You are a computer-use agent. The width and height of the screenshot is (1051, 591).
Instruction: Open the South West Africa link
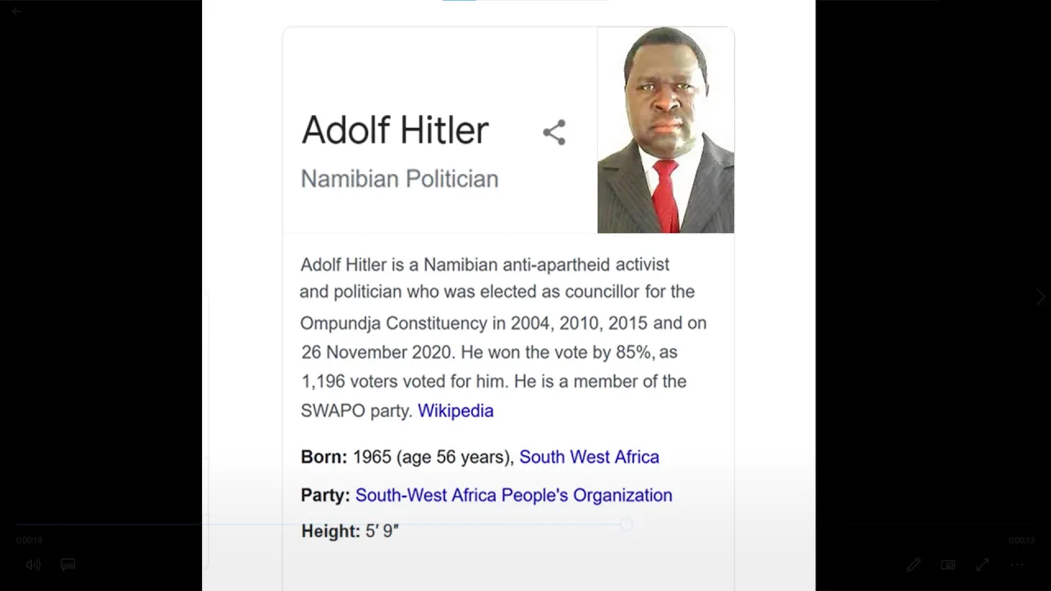tap(589, 456)
